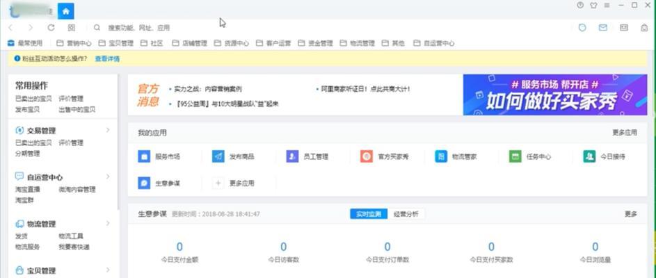Click the blue clock icon in the toolbar

pyautogui.click(x=582, y=28)
